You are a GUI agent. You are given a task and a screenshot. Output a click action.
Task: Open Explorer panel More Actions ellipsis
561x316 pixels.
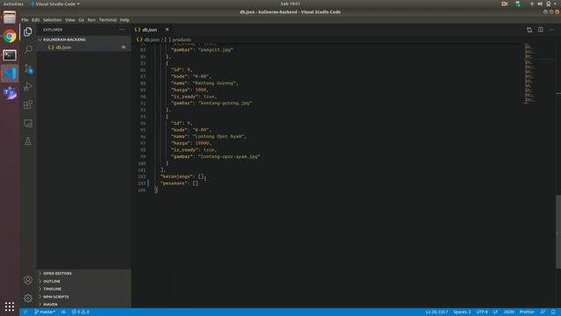pyautogui.click(x=122, y=30)
